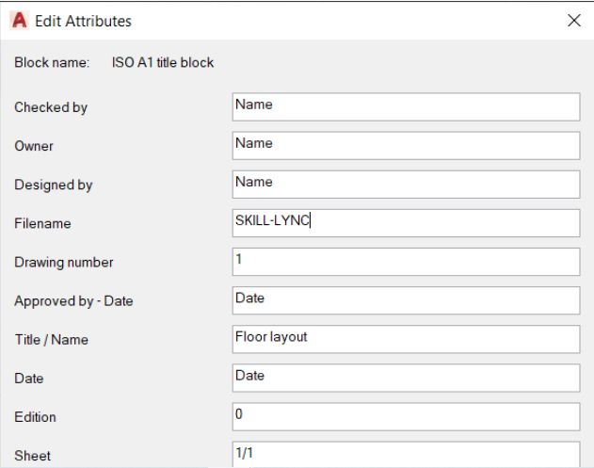Click the Date input field
The width and height of the screenshot is (594, 468).
coord(406,379)
